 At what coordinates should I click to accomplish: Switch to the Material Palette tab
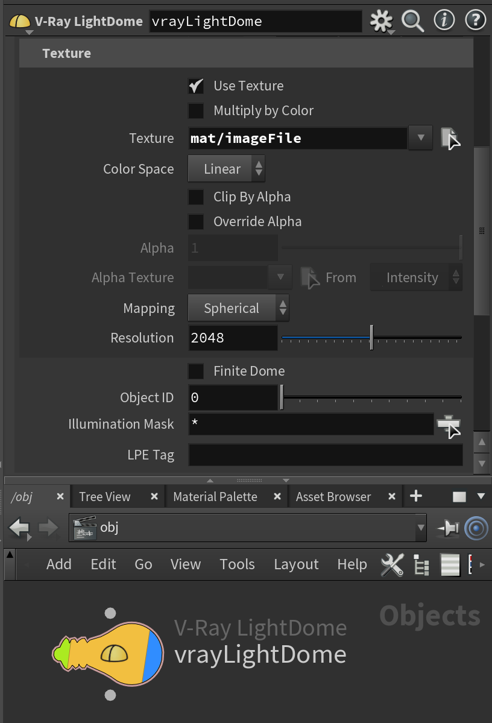pos(215,497)
